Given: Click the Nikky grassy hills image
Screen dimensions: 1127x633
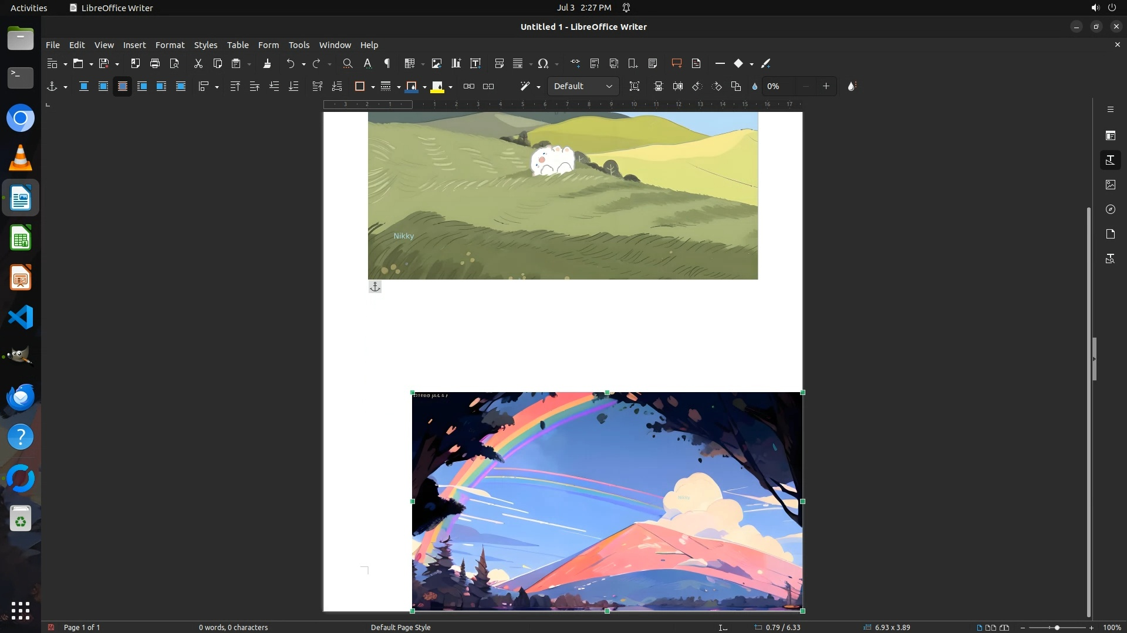Looking at the screenshot, I should 562,195.
